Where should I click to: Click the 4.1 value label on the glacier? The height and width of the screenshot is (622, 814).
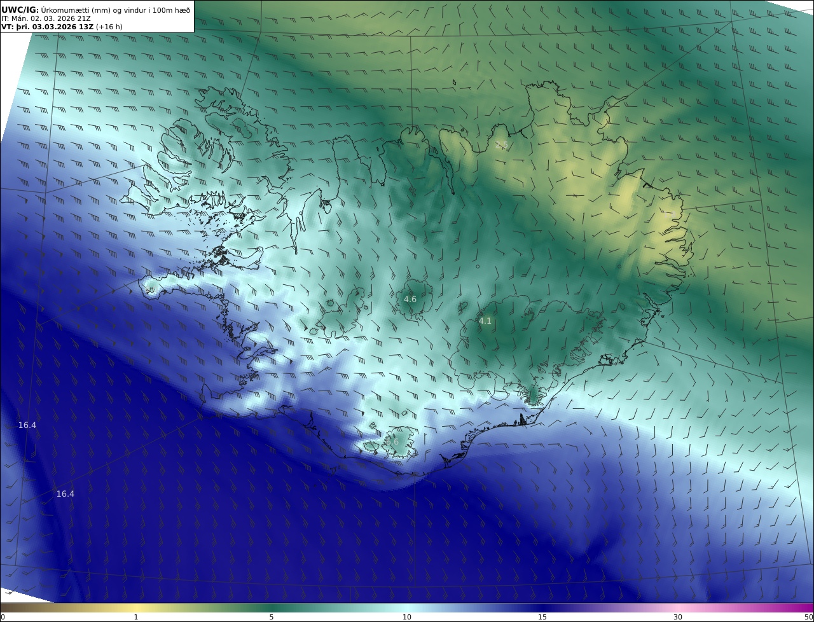point(485,321)
